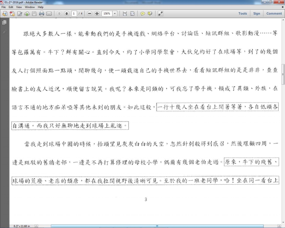Select the Highlight Text tool
This screenshot has width=285, height=228.
150,14
